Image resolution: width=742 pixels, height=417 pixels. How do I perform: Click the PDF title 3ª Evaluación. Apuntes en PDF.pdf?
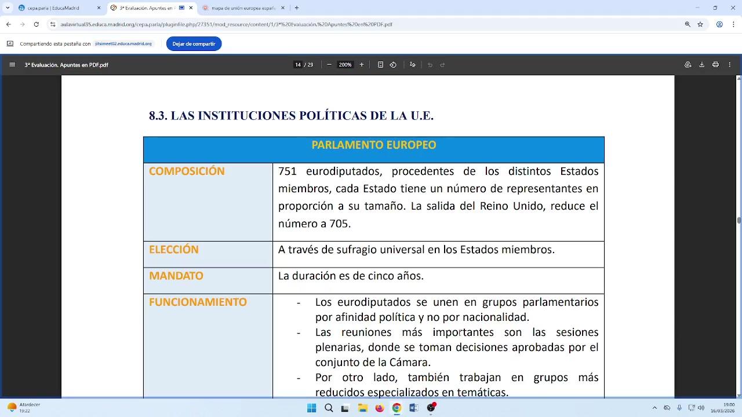[x=67, y=65]
